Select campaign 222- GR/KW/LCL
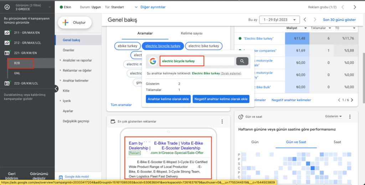The height and width of the screenshot is (185, 365). pos(26,83)
